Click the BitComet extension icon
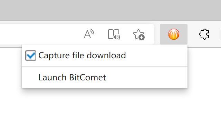Screen dimensions: 221x138 (173, 34)
